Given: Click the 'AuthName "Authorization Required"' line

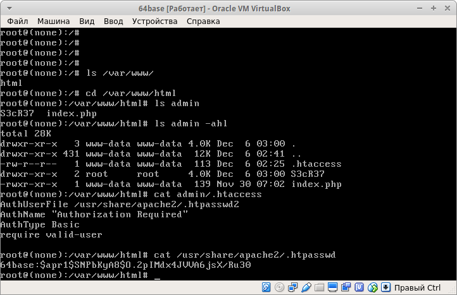Looking at the screenshot, I should pos(94,215).
